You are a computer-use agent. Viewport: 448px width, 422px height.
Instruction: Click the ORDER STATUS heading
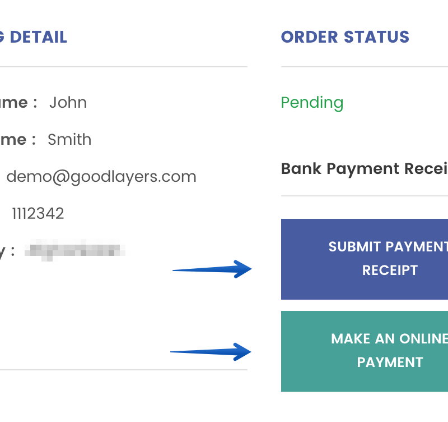345,37
